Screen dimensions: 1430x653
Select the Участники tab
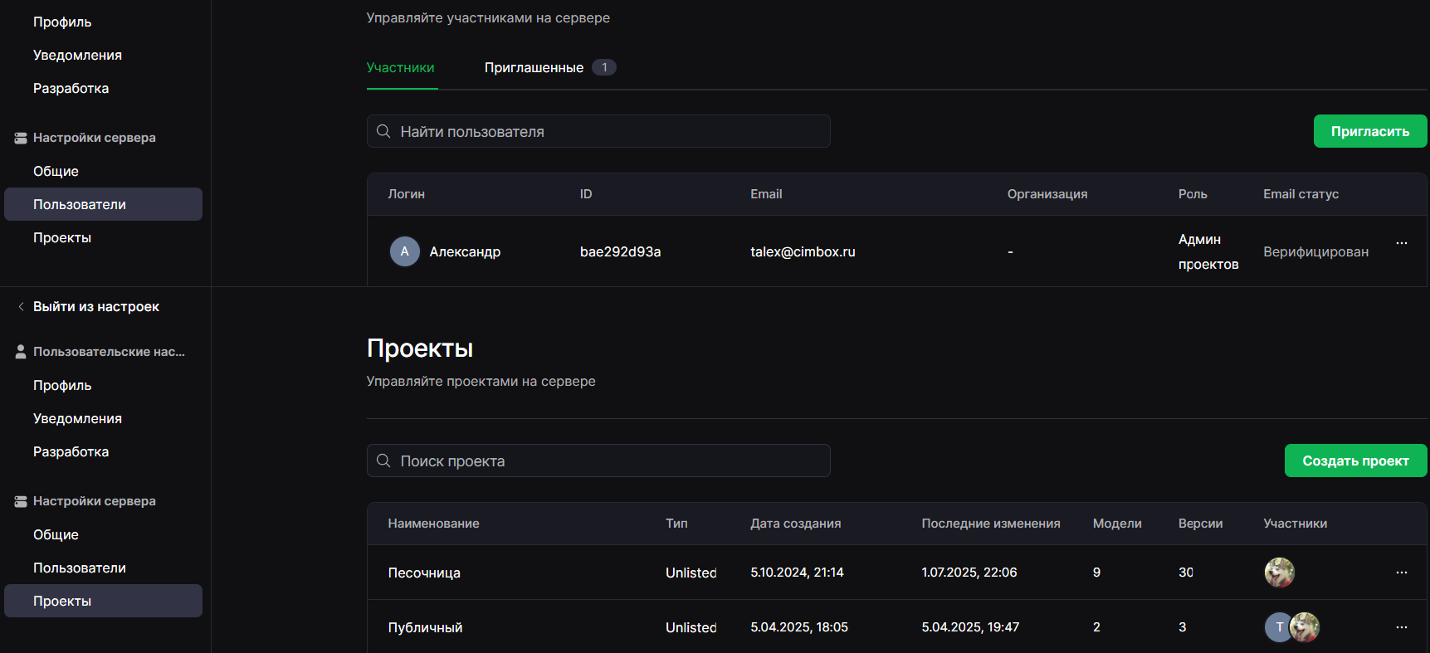401,68
